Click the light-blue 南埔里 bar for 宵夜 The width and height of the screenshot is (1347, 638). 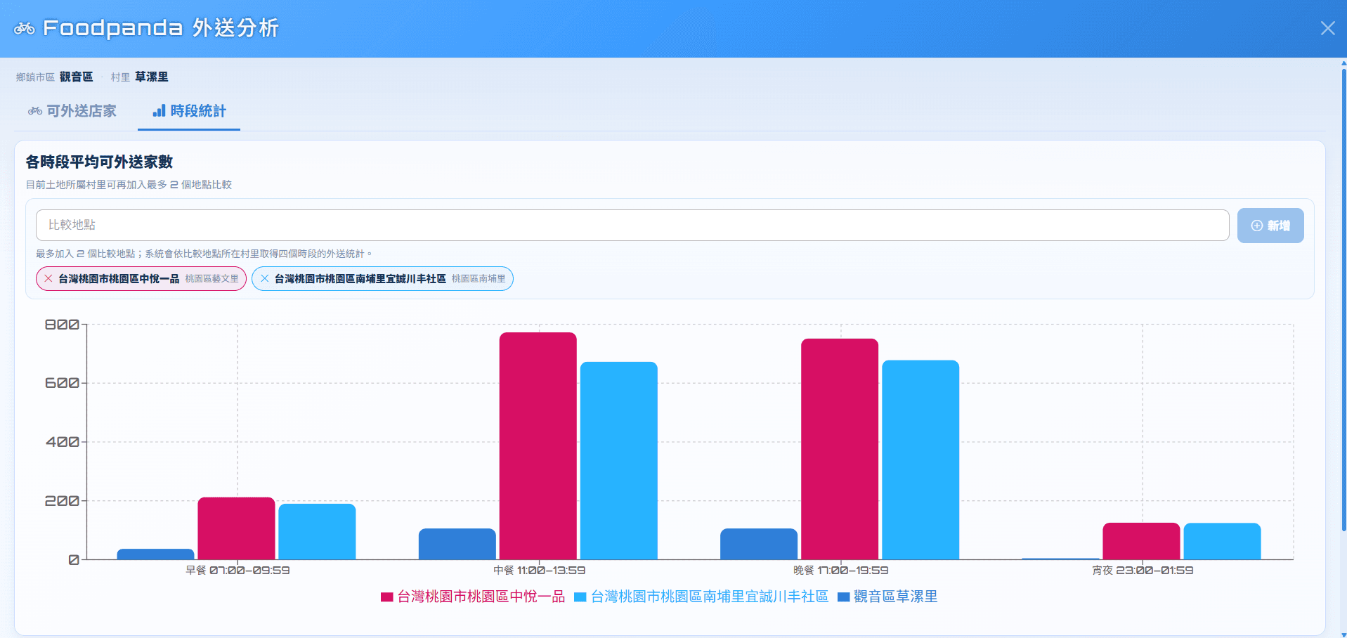point(1222,541)
